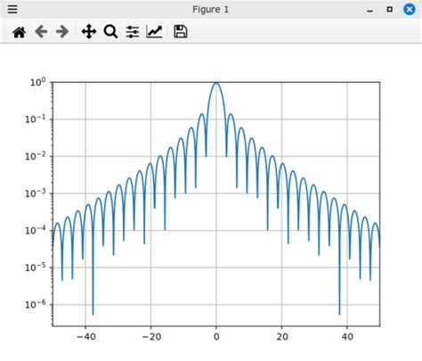Minimize the Figure 1 window
The width and height of the screenshot is (422, 361).
(369, 11)
